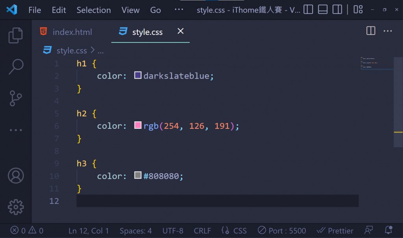This screenshot has width=403, height=238.
Task: Open the Source Control view icon
Action: coord(16,98)
